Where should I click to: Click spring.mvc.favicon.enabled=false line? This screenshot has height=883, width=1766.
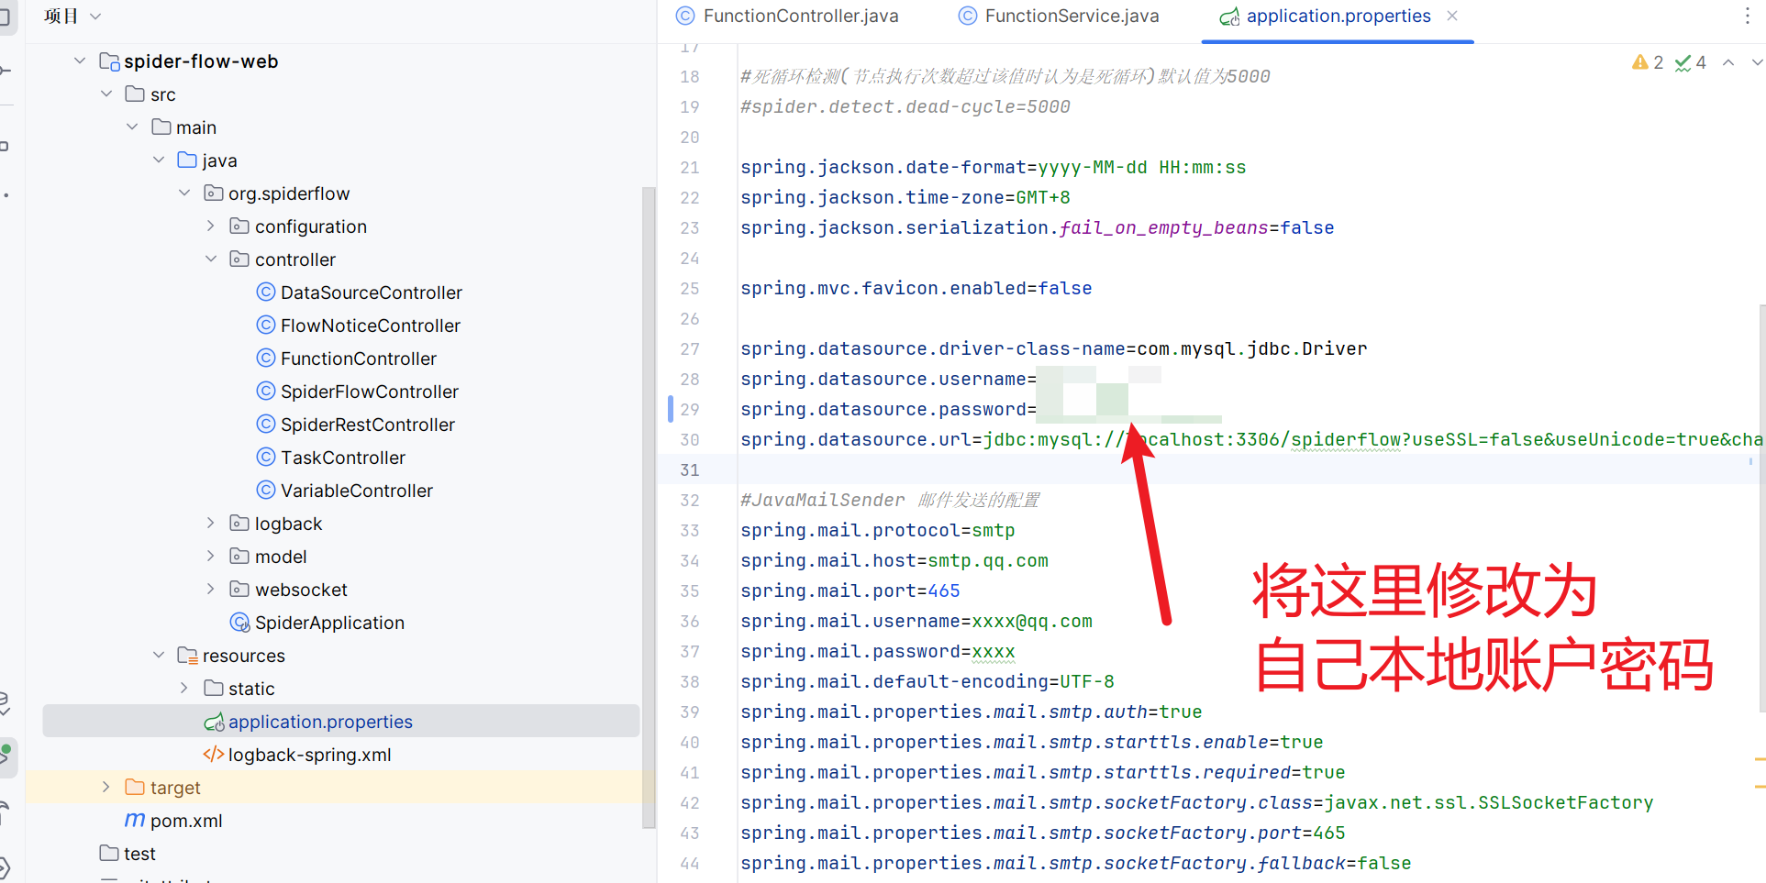(916, 289)
